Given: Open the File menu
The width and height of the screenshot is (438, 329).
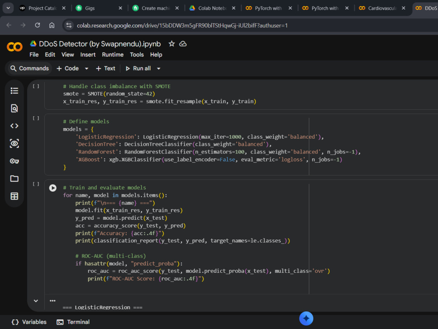Looking at the screenshot, I should point(34,54).
